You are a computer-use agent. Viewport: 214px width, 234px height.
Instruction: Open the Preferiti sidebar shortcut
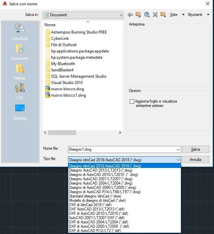(20, 72)
